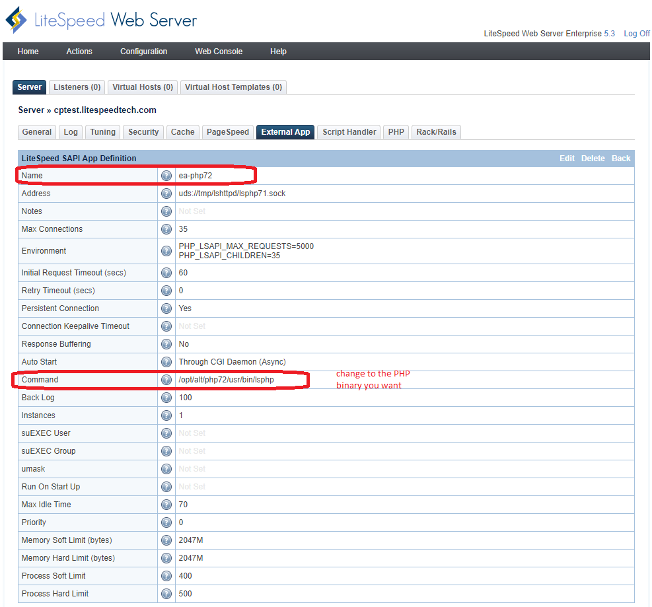Click help icon beside suEXEC Group
The width and height of the screenshot is (652, 607).
coord(166,452)
